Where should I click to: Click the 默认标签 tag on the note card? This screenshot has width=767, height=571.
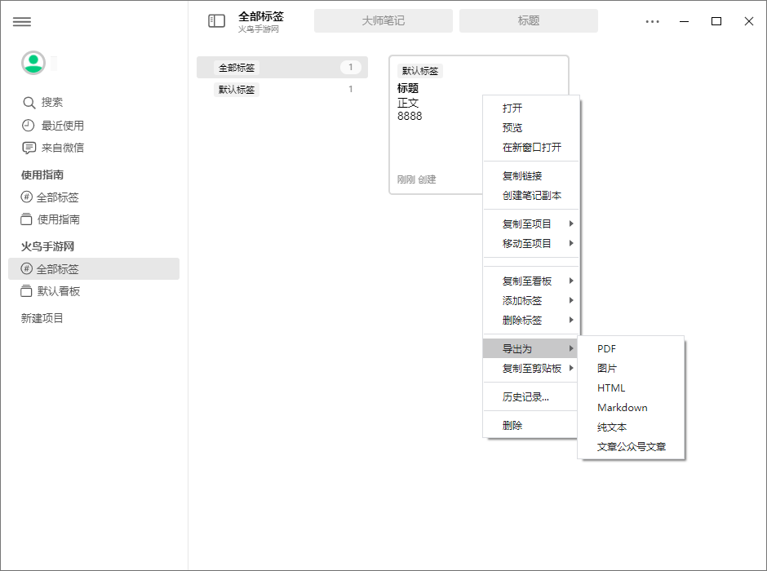click(420, 71)
